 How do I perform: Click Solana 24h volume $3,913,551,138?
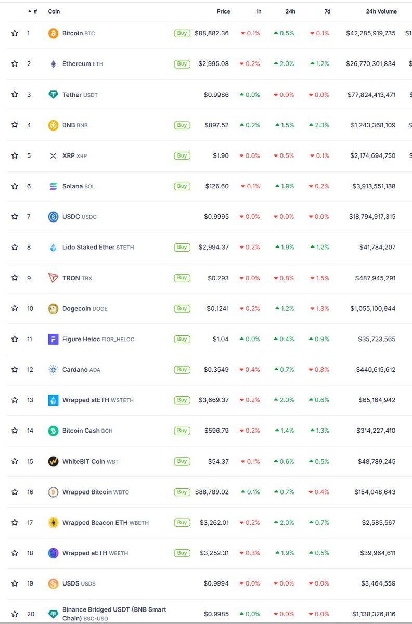point(373,186)
